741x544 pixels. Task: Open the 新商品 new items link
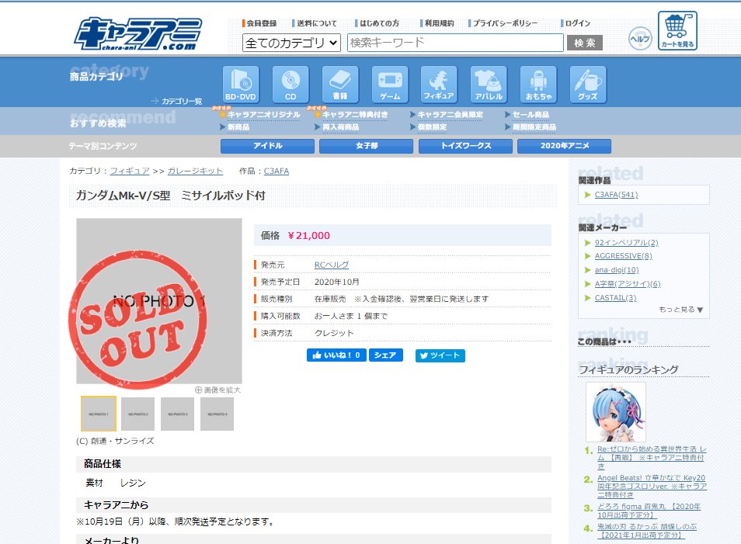pyautogui.click(x=238, y=127)
